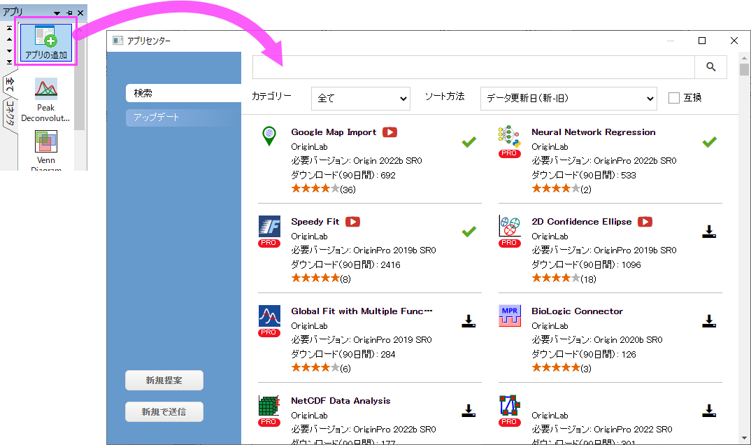Click the search magnifier button
This screenshot has width=751, height=445.
coord(710,67)
